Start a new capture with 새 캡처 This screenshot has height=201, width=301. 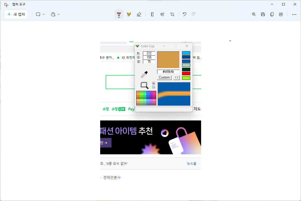[x=16, y=14]
